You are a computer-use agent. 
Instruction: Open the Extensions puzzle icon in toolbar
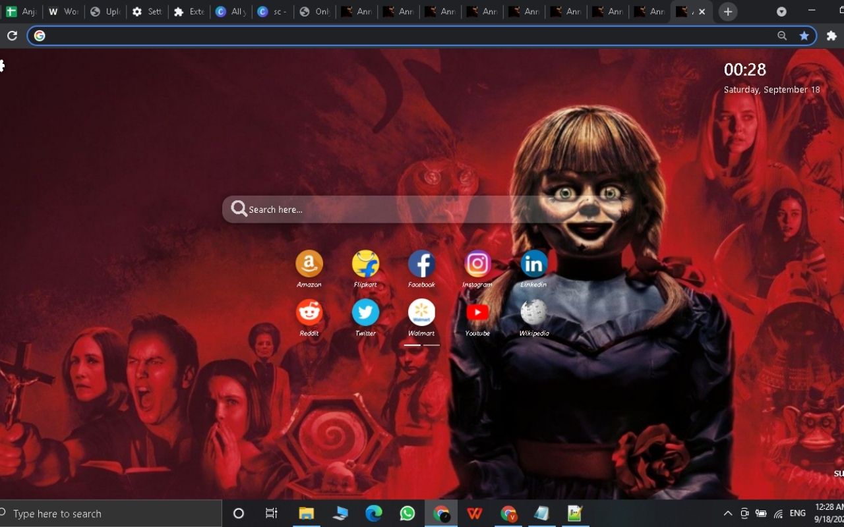coord(831,36)
